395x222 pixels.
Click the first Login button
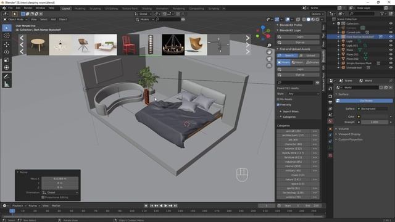(x=298, y=37)
